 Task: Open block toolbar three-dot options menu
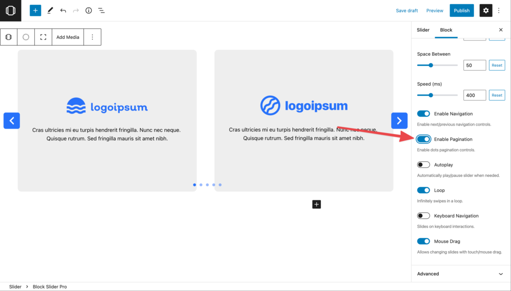point(92,37)
